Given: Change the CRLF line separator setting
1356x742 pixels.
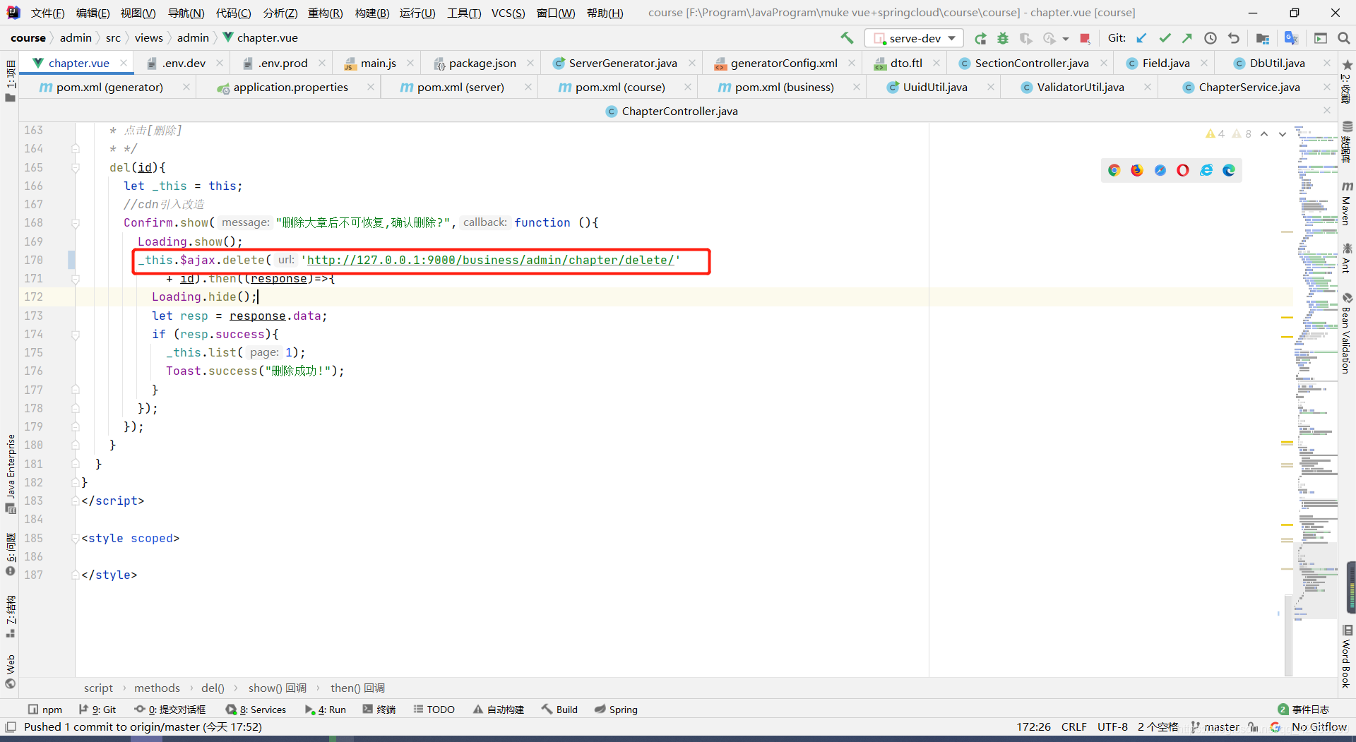Looking at the screenshot, I should (x=1073, y=726).
